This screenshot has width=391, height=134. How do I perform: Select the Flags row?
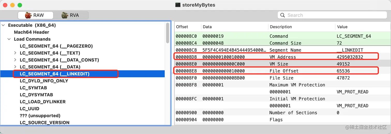click(282, 120)
